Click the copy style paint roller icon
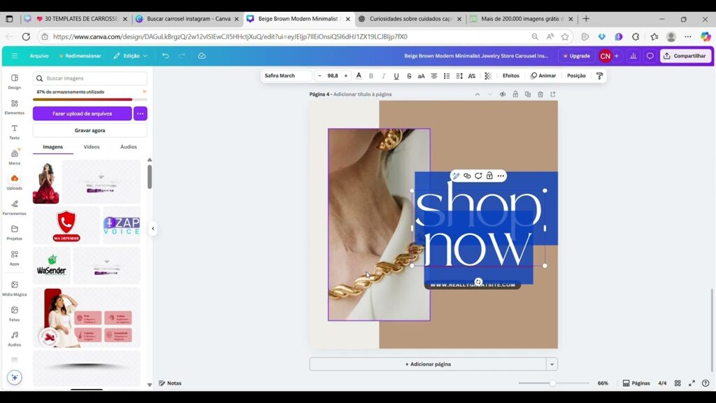 599,76
